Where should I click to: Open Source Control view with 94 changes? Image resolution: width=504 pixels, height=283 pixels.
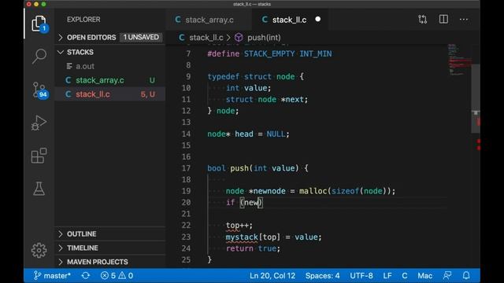pyautogui.click(x=39, y=90)
